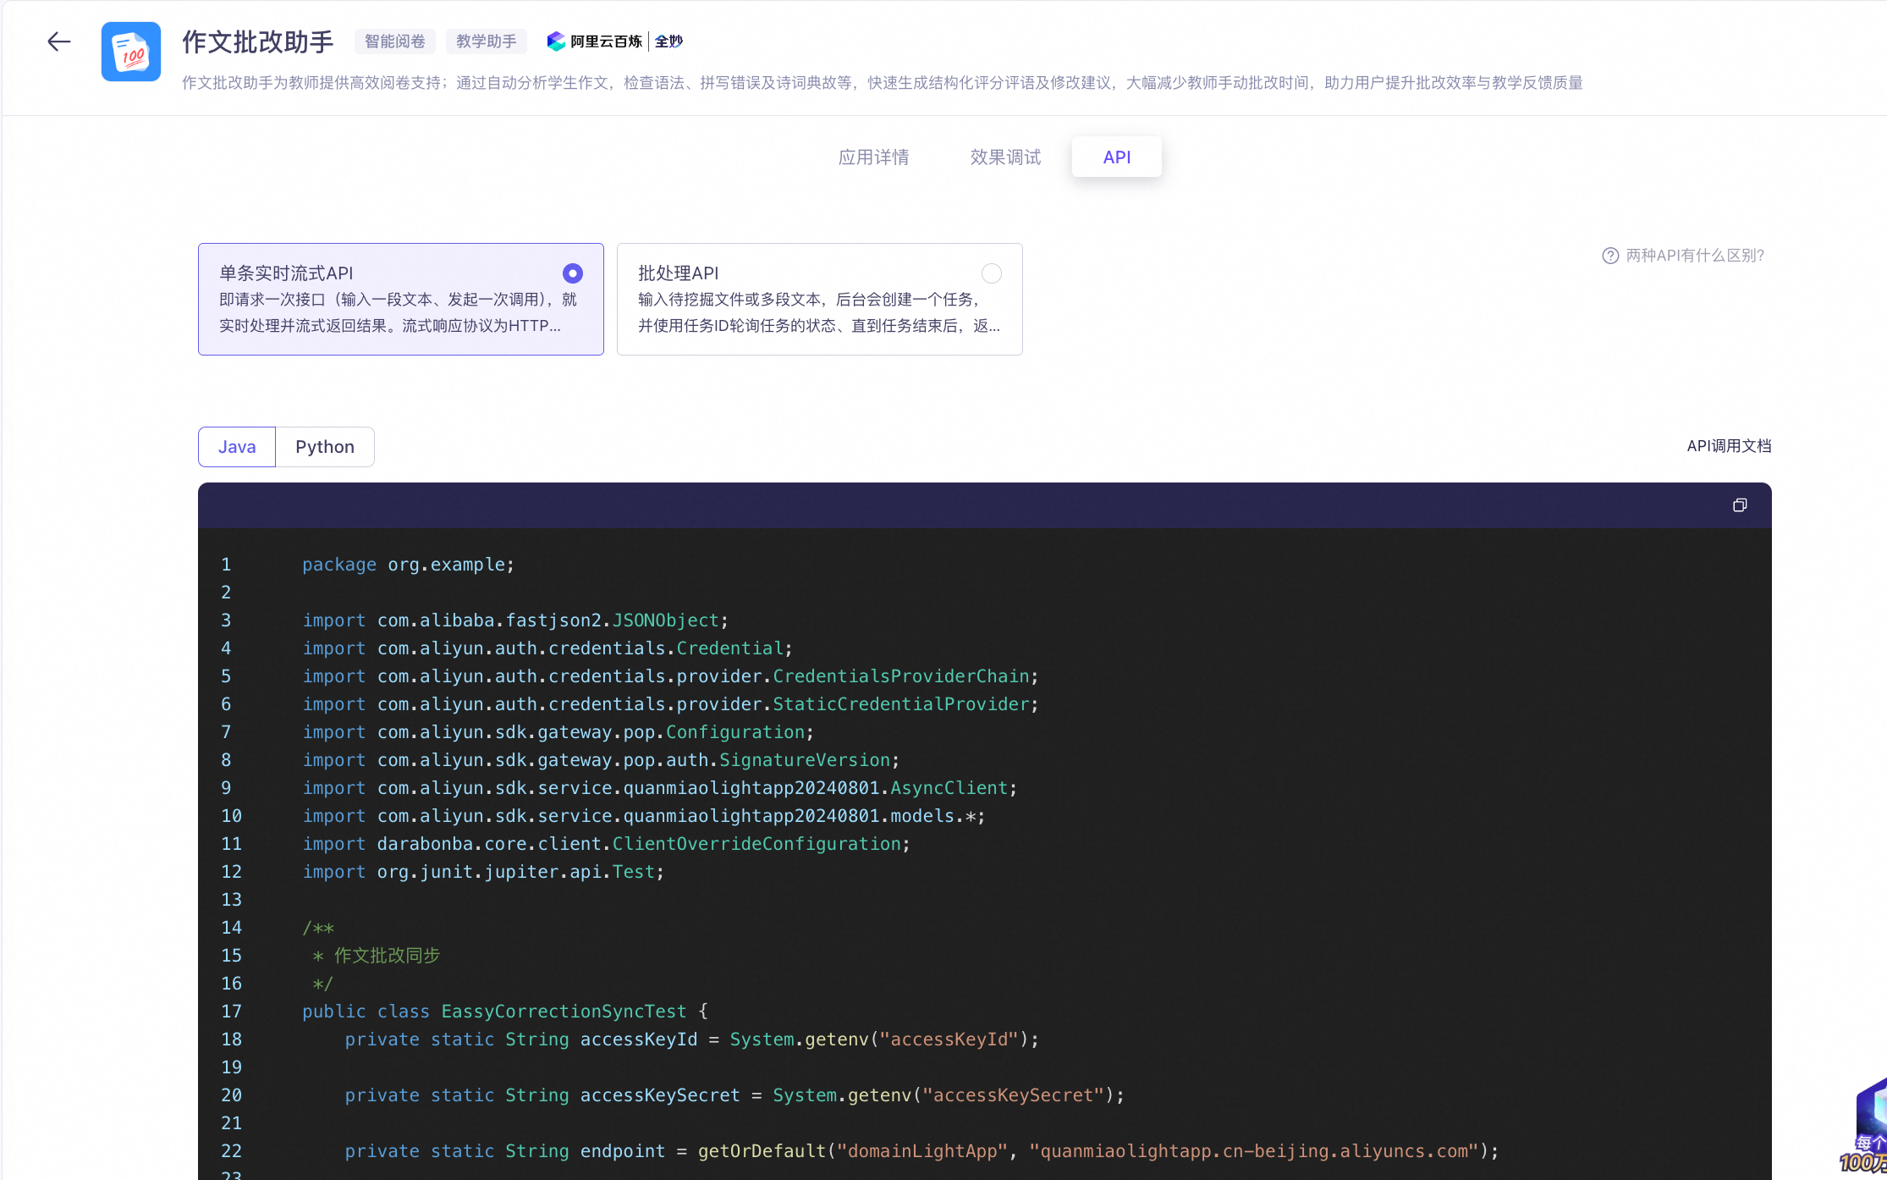The height and width of the screenshot is (1180, 1887).
Task: Switch to the 效果调试 tab
Action: click(x=1005, y=157)
